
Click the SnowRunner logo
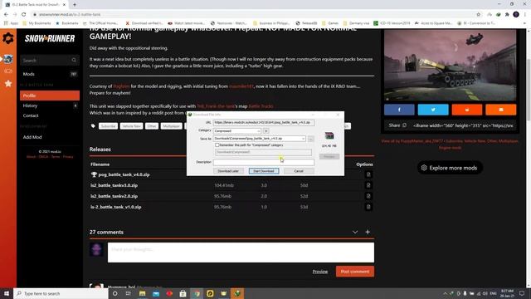(x=50, y=39)
